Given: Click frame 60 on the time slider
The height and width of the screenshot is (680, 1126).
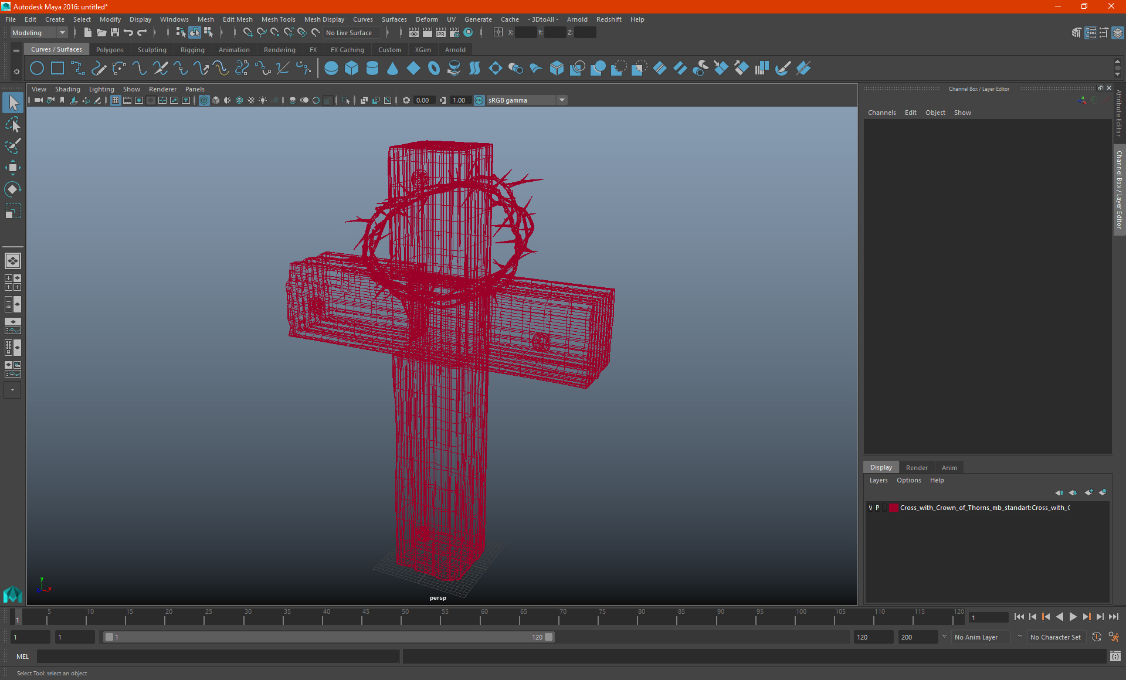Looking at the screenshot, I should pyautogui.click(x=481, y=617).
